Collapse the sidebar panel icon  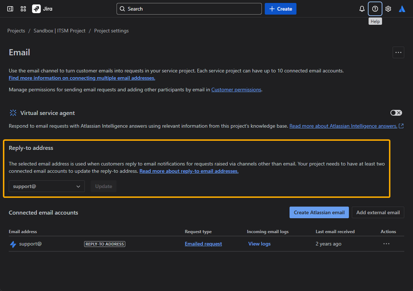[x=10, y=9]
